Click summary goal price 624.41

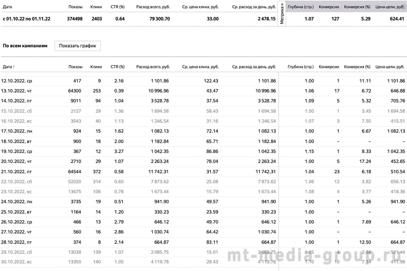tap(397, 19)
